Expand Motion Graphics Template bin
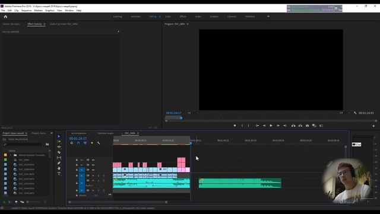 (11, 155)
